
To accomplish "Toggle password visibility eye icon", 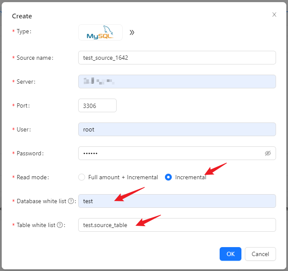I will click(268, 153).
